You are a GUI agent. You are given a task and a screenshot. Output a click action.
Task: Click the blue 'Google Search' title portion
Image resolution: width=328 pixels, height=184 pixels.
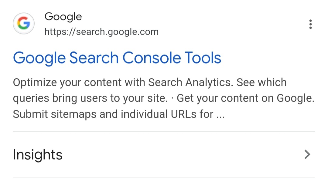click(x=66, y=58)
